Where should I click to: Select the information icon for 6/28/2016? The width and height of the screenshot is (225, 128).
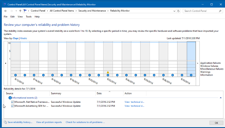point(163,75)
